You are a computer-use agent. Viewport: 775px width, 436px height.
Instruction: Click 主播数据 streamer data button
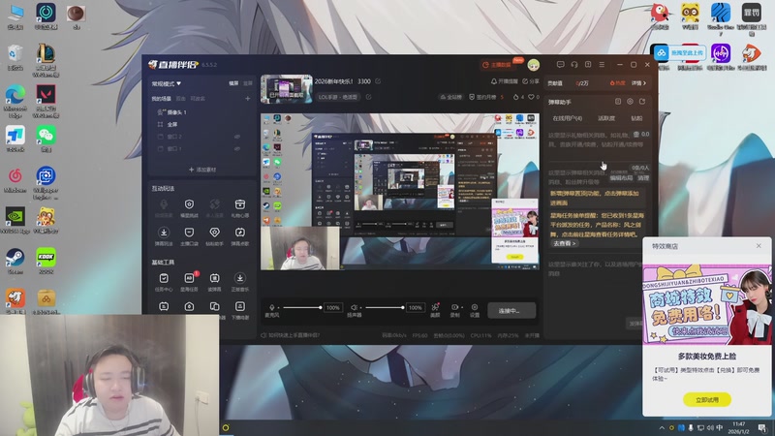point(497,65)
